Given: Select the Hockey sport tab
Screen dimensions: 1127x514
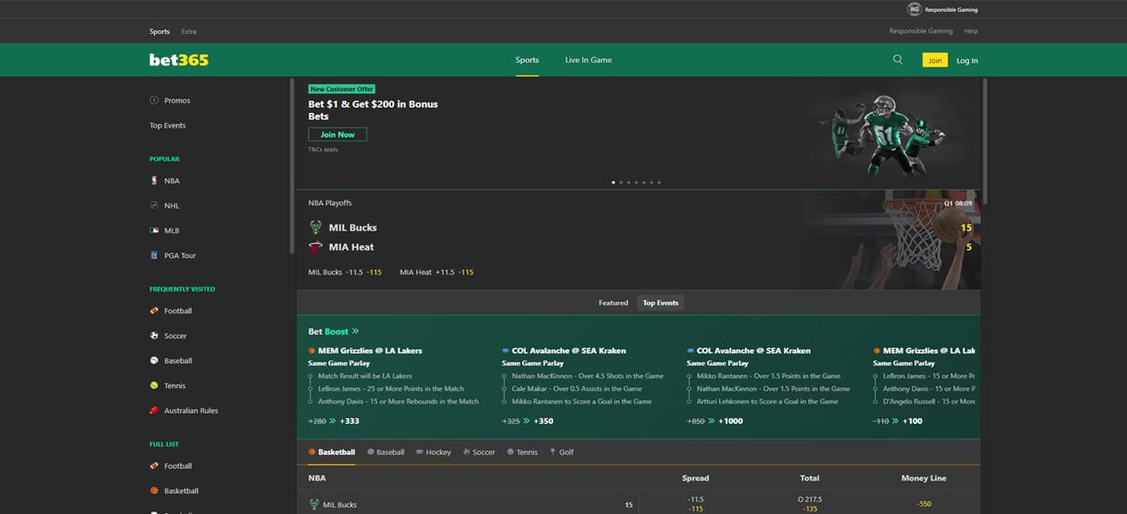Looking at the screenshot, I should click(433, 452).
